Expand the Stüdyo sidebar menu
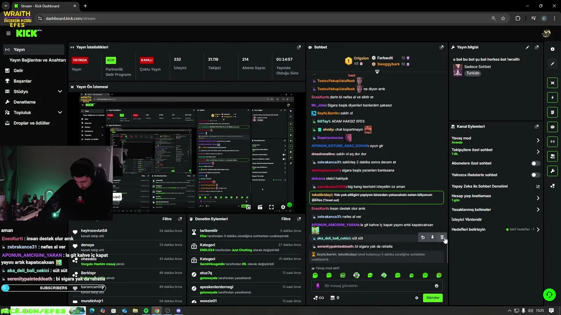The height and width of the screenshot is (315, 561). click(x=60, y=91)
